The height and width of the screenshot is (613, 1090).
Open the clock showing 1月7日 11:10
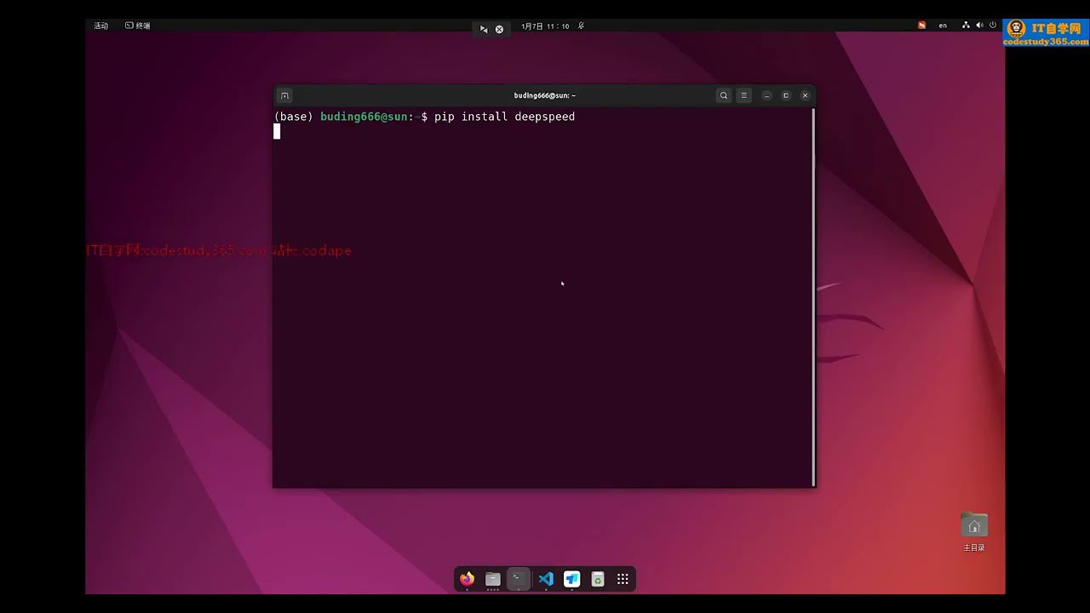pyautogui.click(x=545, y=26)
